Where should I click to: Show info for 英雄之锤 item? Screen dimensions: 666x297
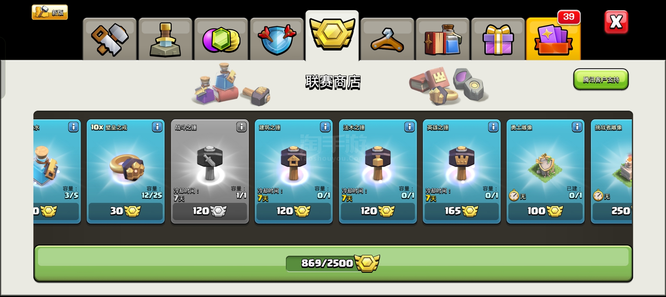pyautogui.click(x=493, y=127)
